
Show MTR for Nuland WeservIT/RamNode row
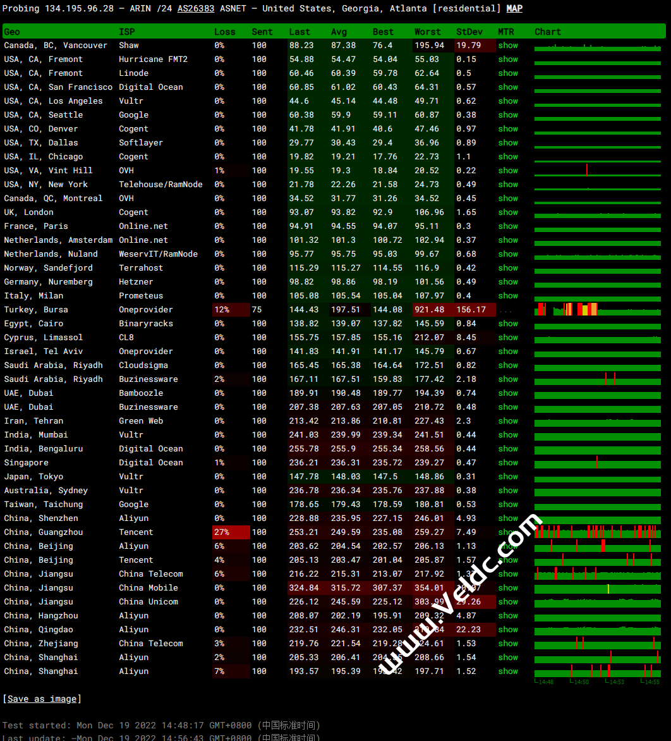[x=507, y=254]
